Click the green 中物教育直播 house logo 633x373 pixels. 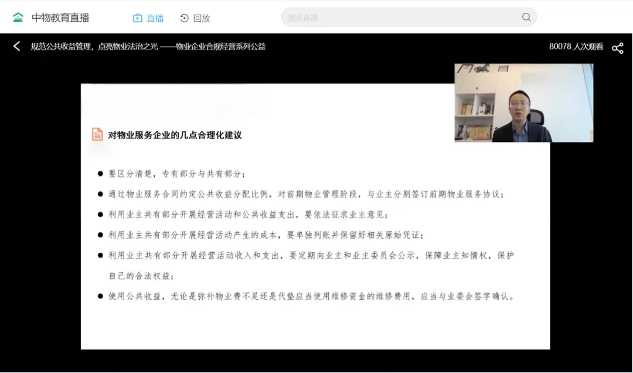(x=19, y=17)
